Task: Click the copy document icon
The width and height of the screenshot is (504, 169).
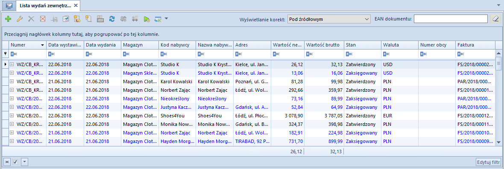Action: [66, 19]
